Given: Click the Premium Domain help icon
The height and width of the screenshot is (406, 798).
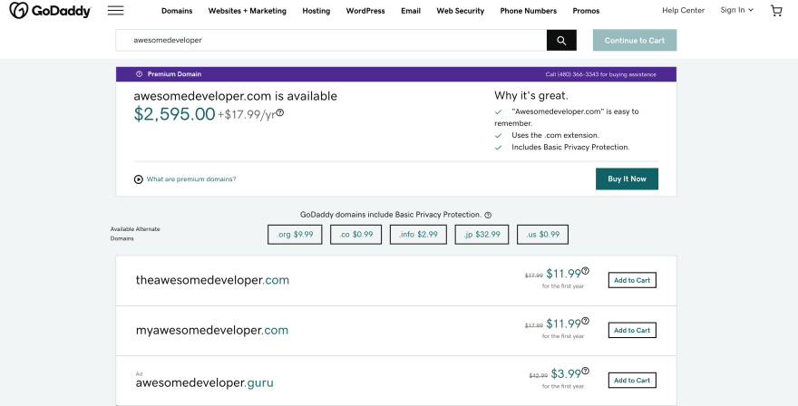Looking at the screenshot, I should (x=139, y=73).
